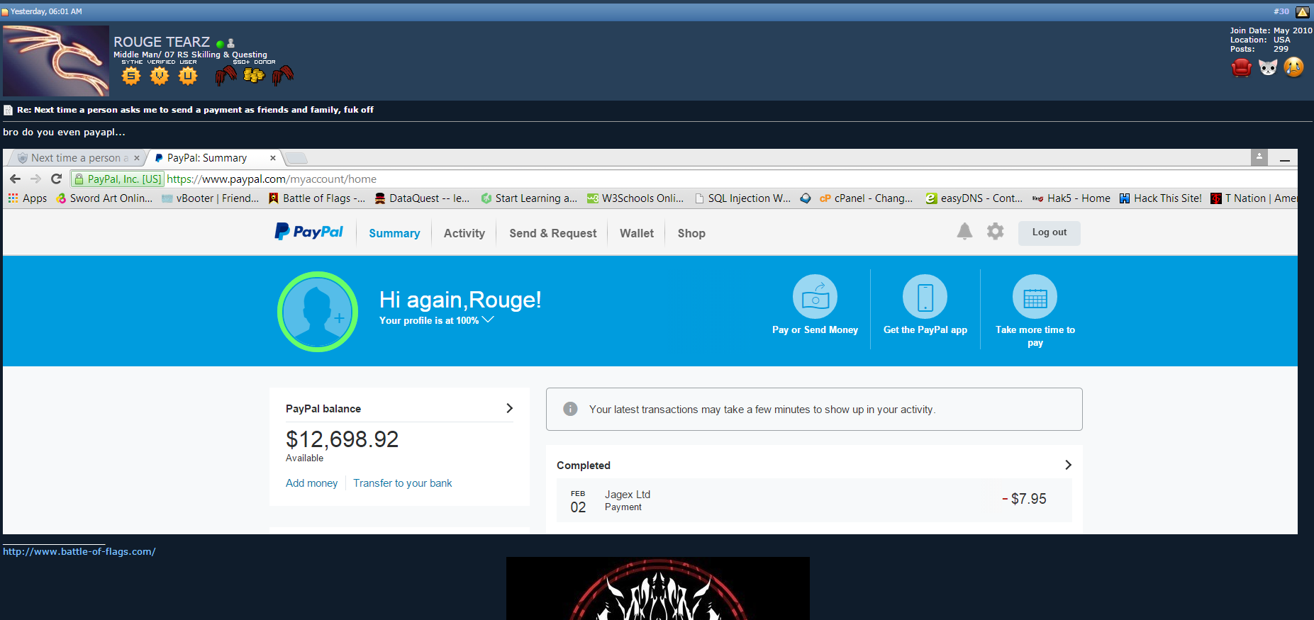The width and height of the screenshot is (1314, 620).
Task: Click ROUGE TEARZ's forum avatar image
Action: pyautogui.click(x=56, y=61)
